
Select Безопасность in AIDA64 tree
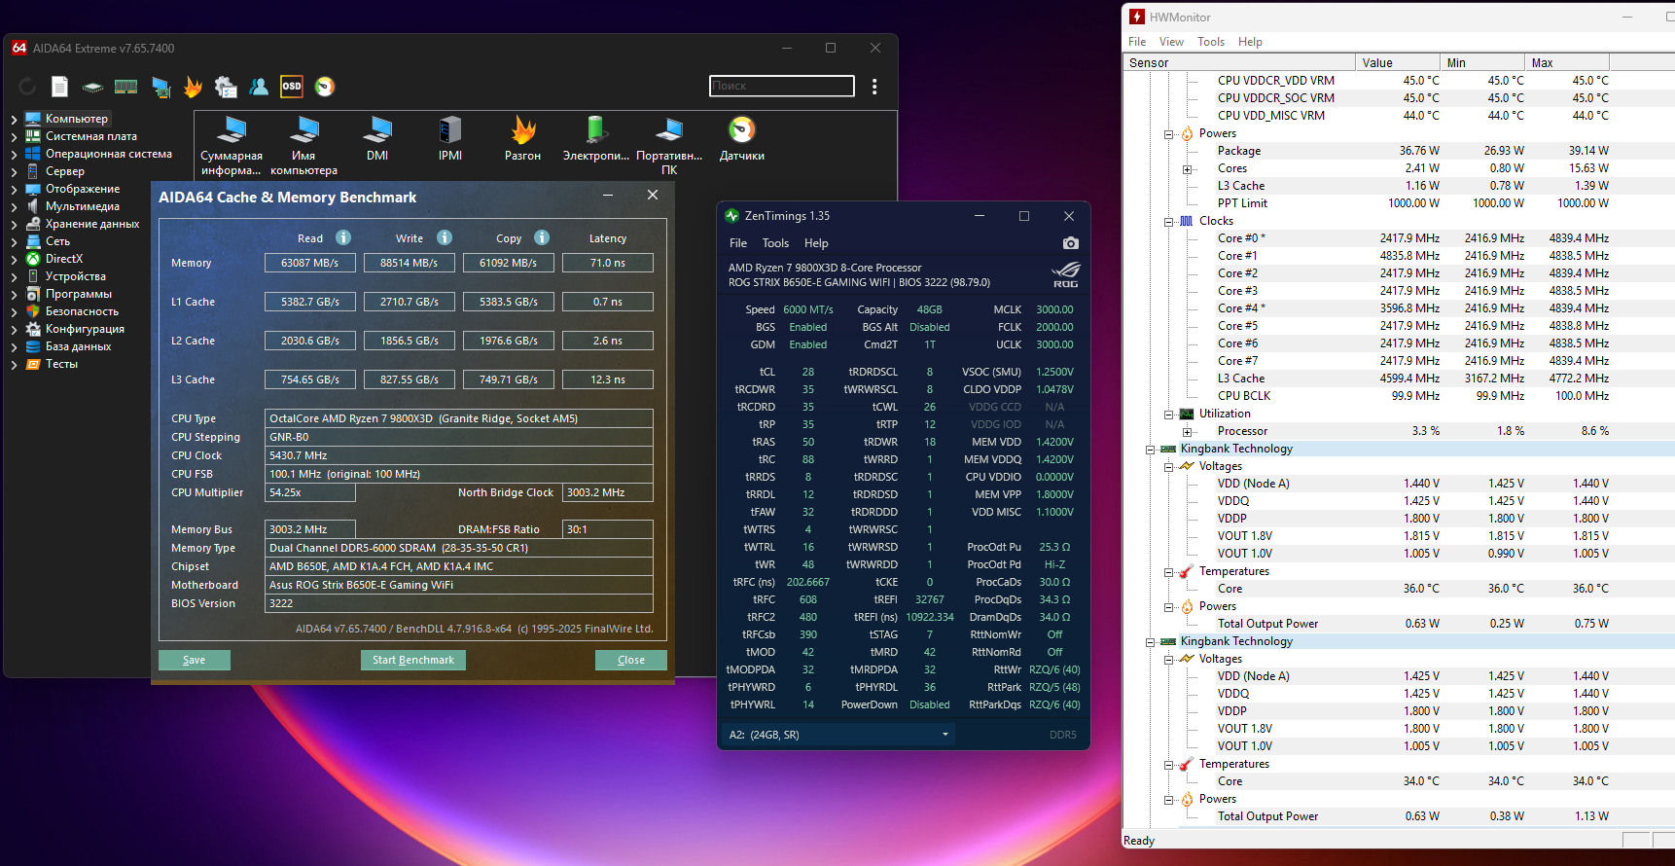point(82,312)
